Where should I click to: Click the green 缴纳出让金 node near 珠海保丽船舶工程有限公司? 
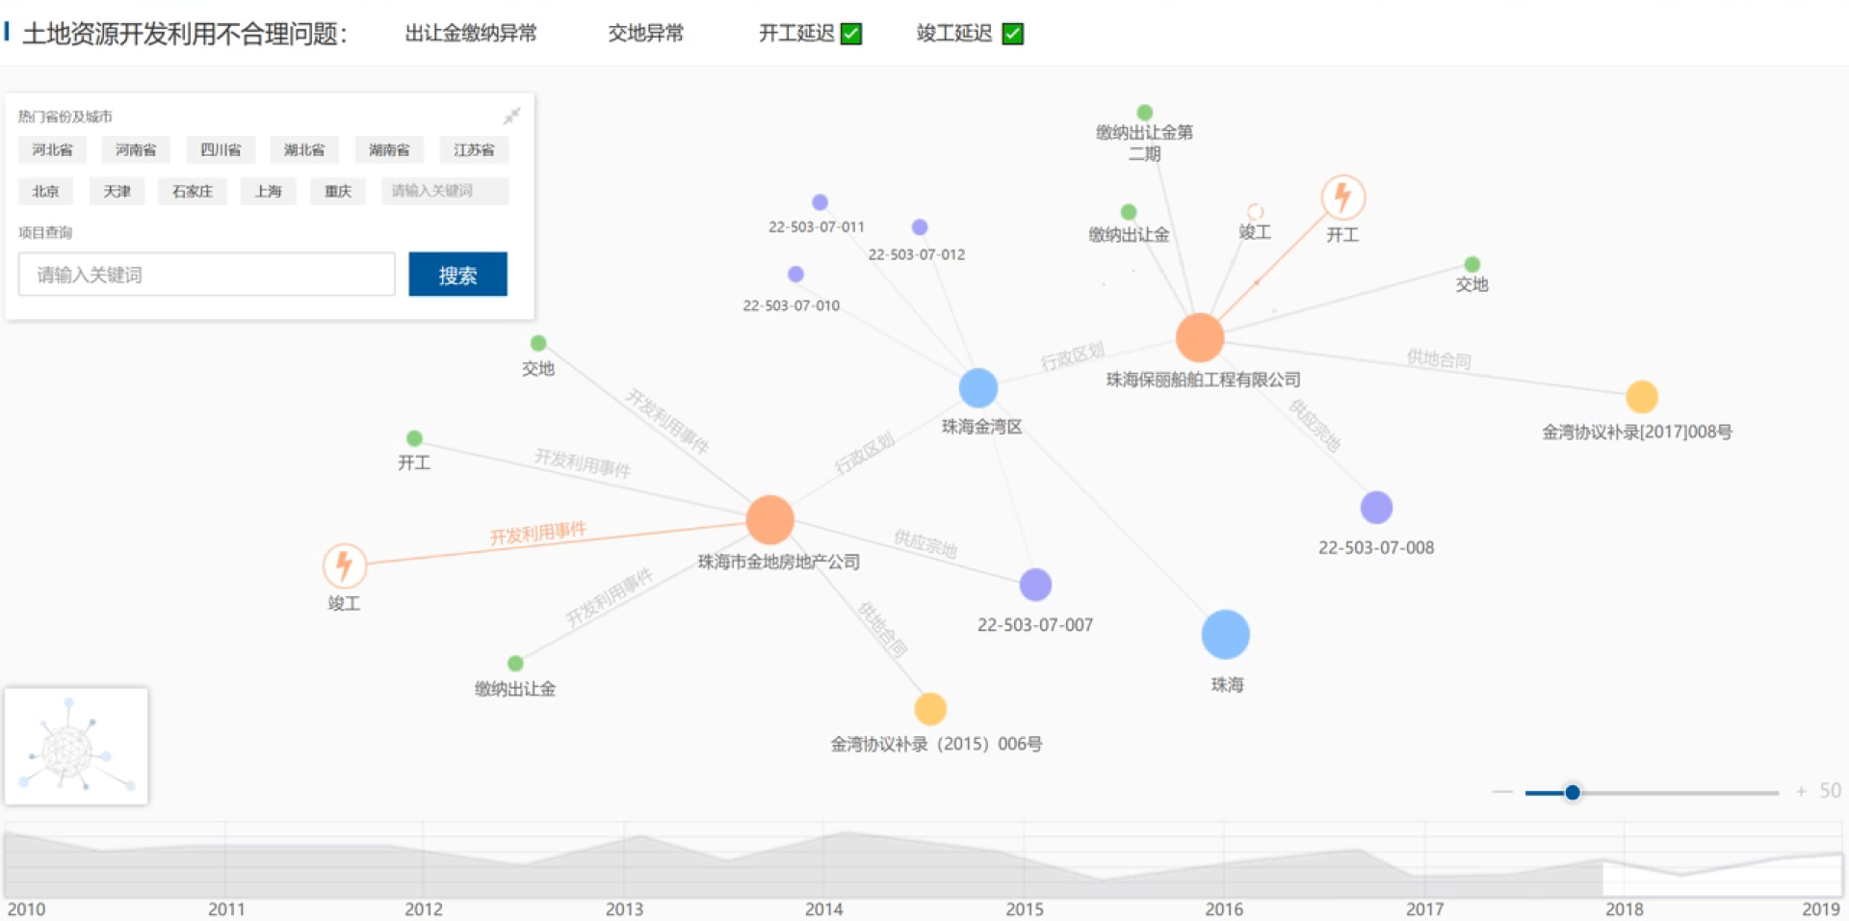(x=1129, y=212)
